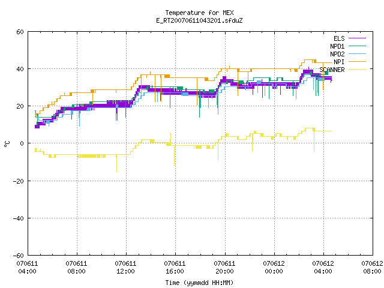The image size is (384, 288).
Task: Click the x-axis label 070612 08:00
Action: [372, 267]
